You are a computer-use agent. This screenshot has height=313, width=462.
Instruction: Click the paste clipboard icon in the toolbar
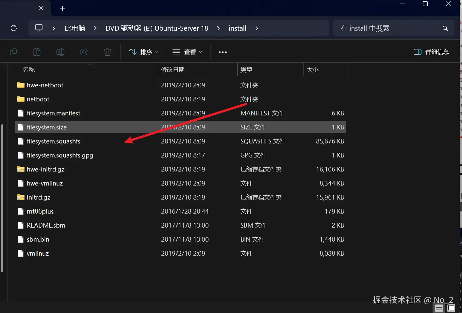pos(37,52)
